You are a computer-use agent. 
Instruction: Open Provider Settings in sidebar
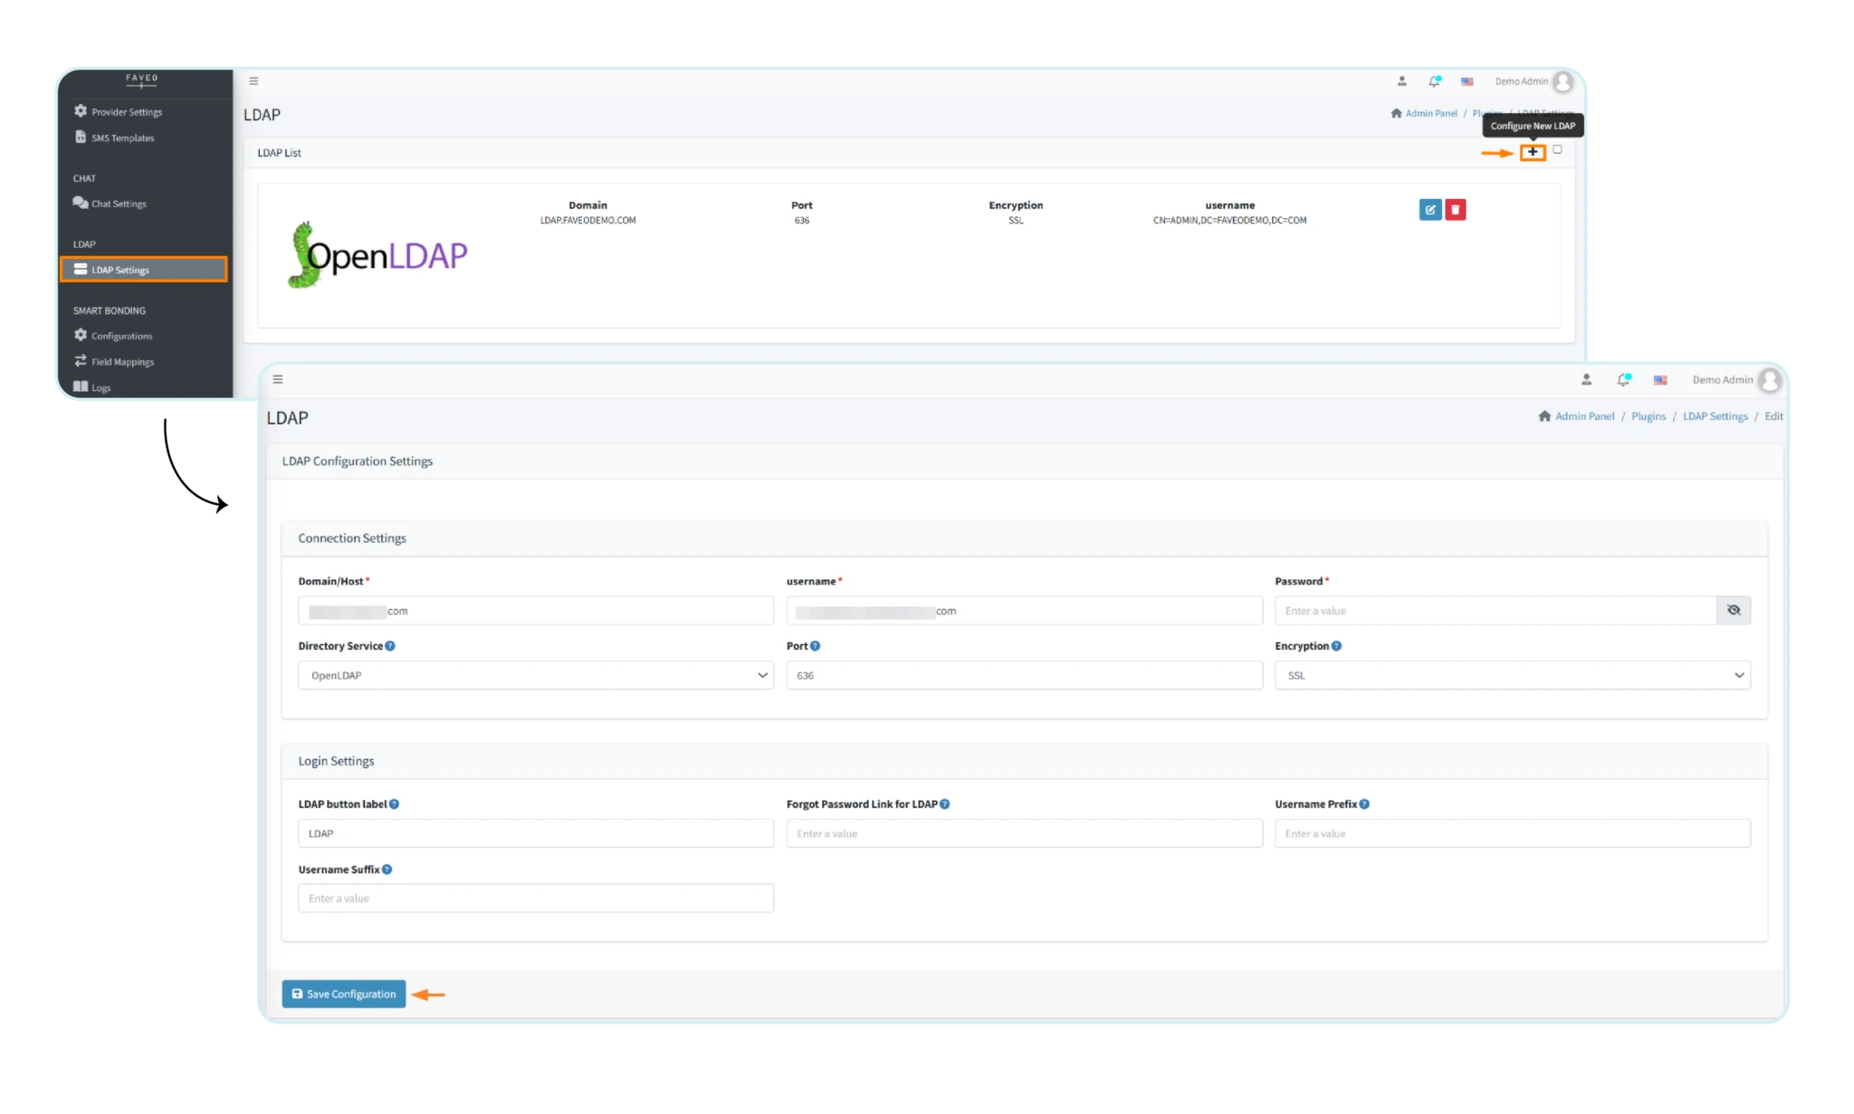[127, 112]
